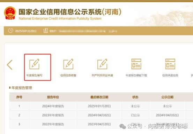Click 未公示 status of 2024 report
Image resolution: width=193 pixels, height=134 pixels.
click(x=135, y=106)
